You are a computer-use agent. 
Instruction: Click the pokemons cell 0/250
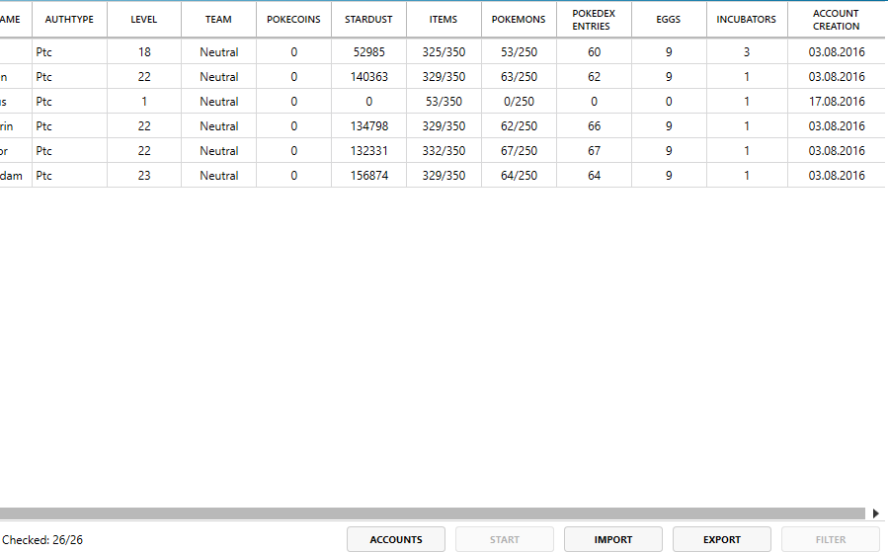coord(519,102)
